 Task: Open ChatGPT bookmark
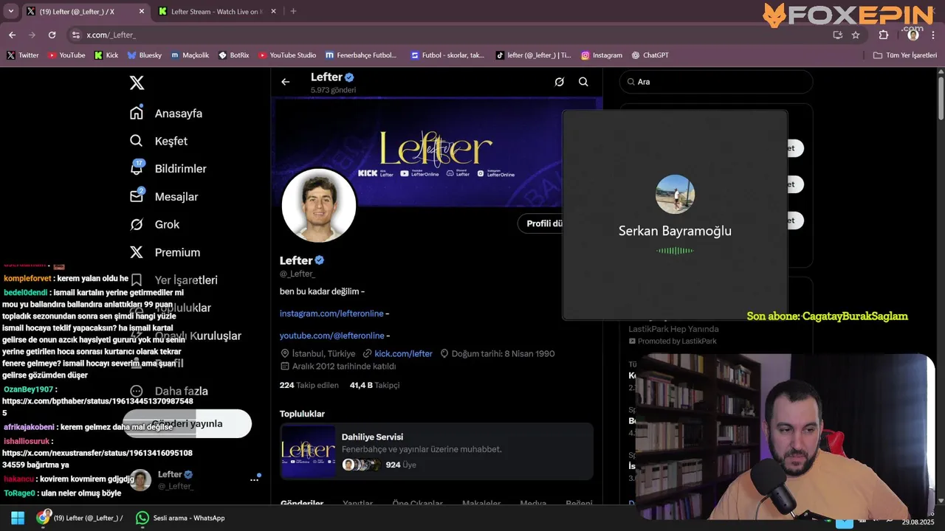[x=650, y=55]
